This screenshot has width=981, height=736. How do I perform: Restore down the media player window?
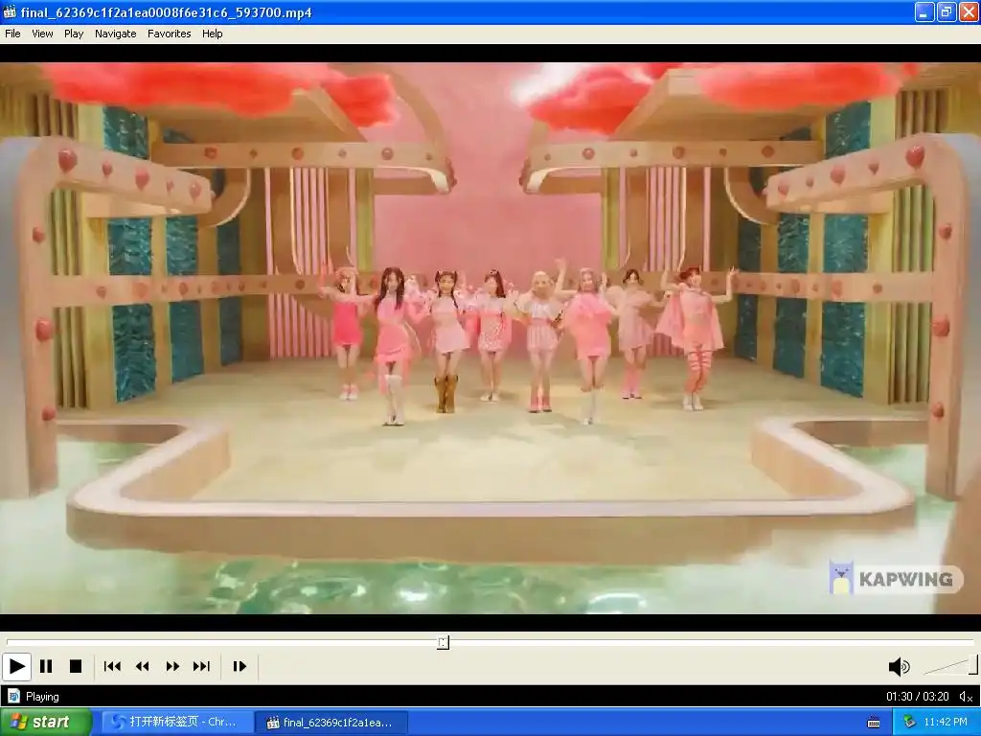point(946,12)
